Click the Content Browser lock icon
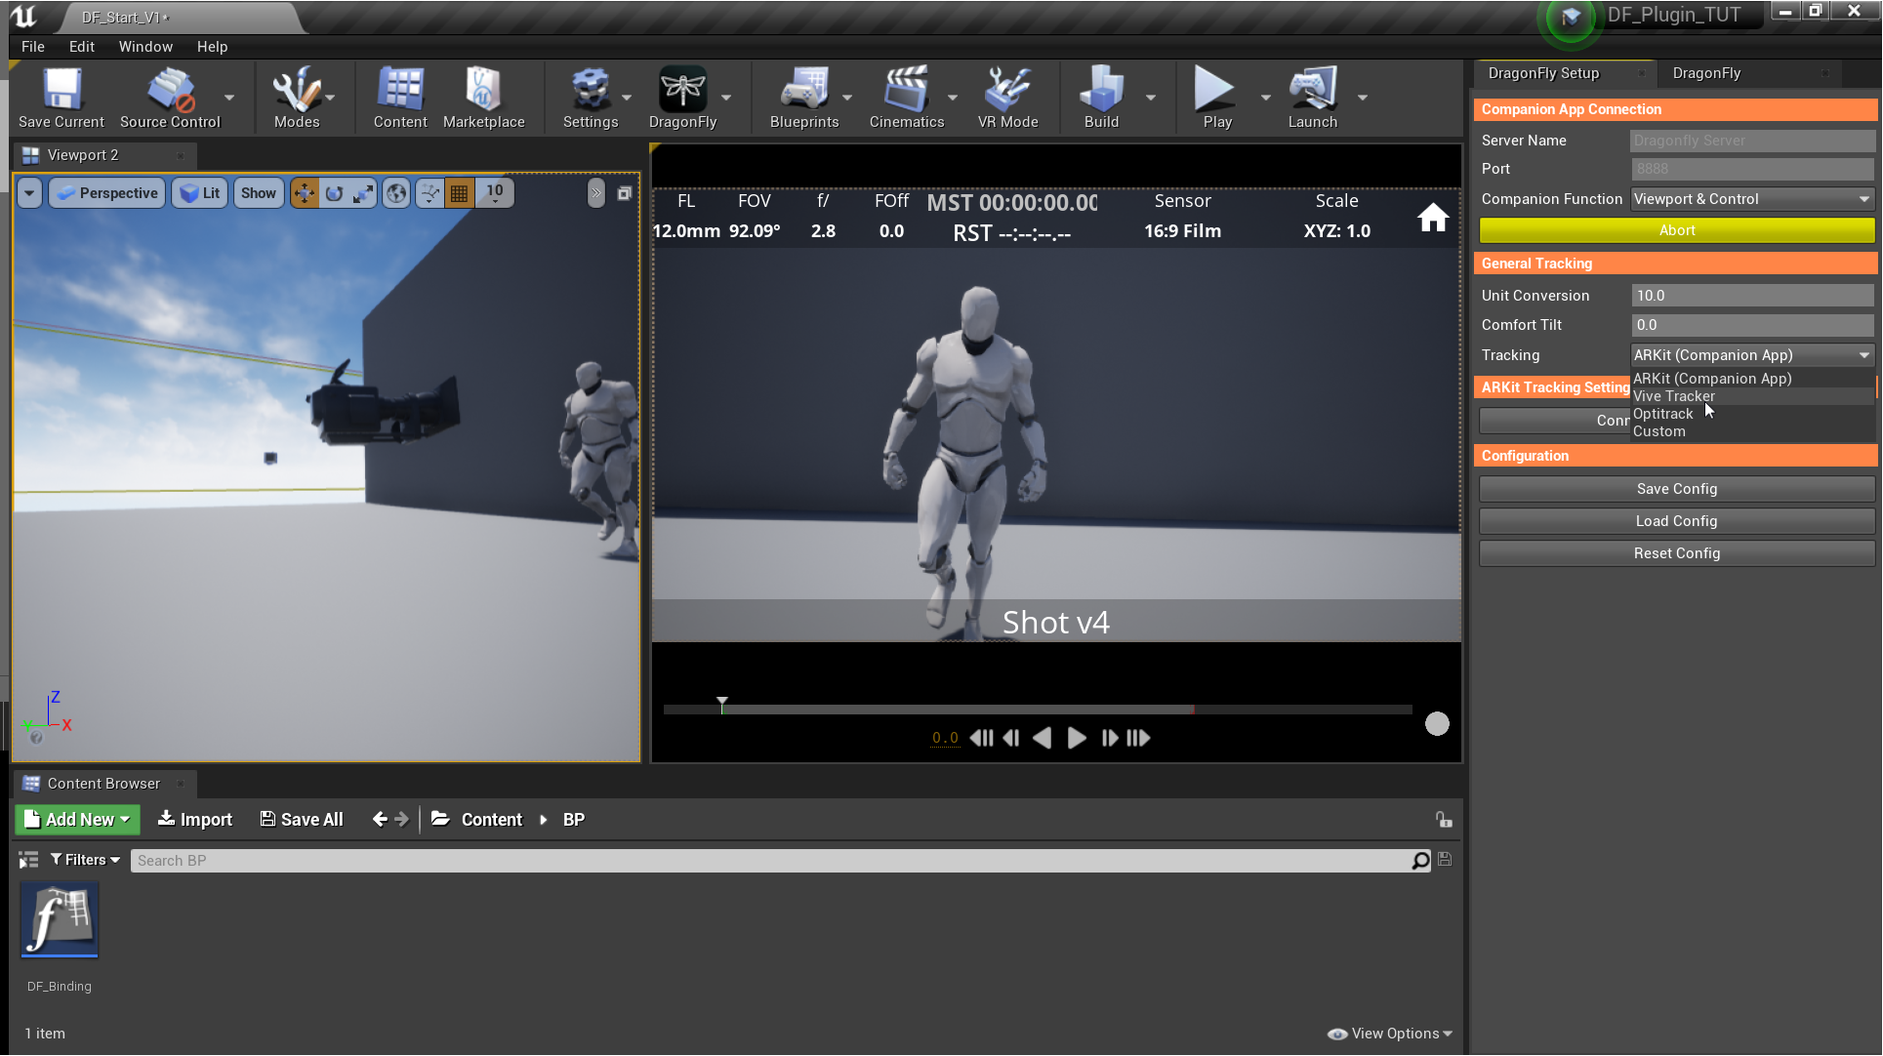The image size is (1883, 1056). pos(1444,820)
